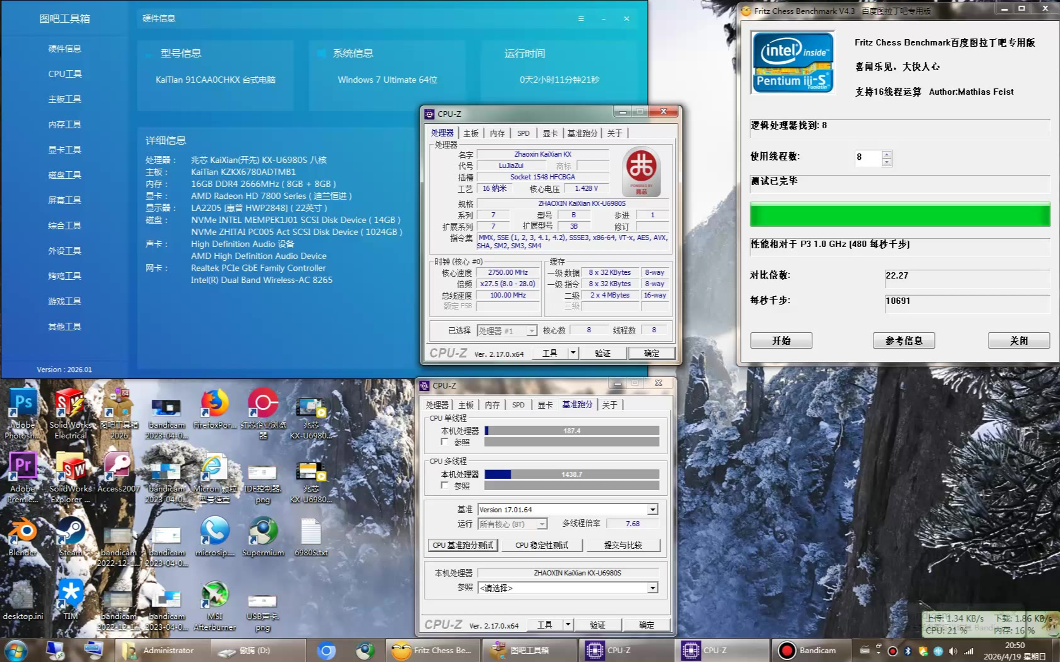
Task: Open 6980S.txt file on desktop
Action: pos(311,536)
